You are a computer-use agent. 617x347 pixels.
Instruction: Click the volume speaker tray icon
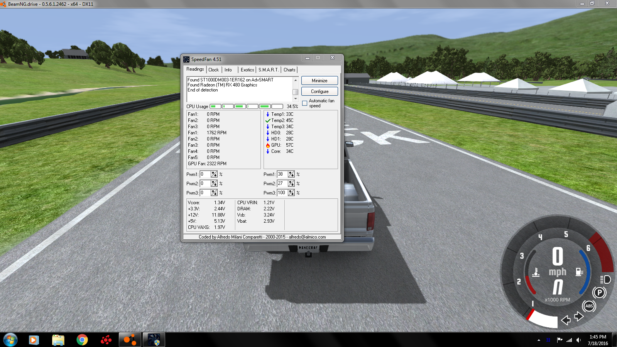(578, 340)
